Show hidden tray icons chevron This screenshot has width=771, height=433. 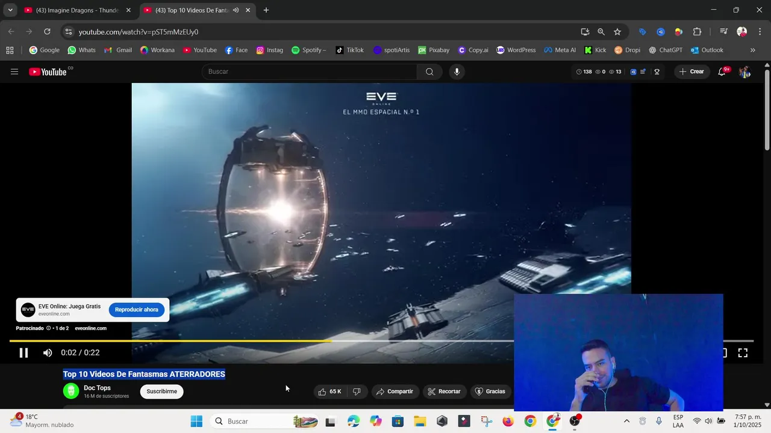626,421
